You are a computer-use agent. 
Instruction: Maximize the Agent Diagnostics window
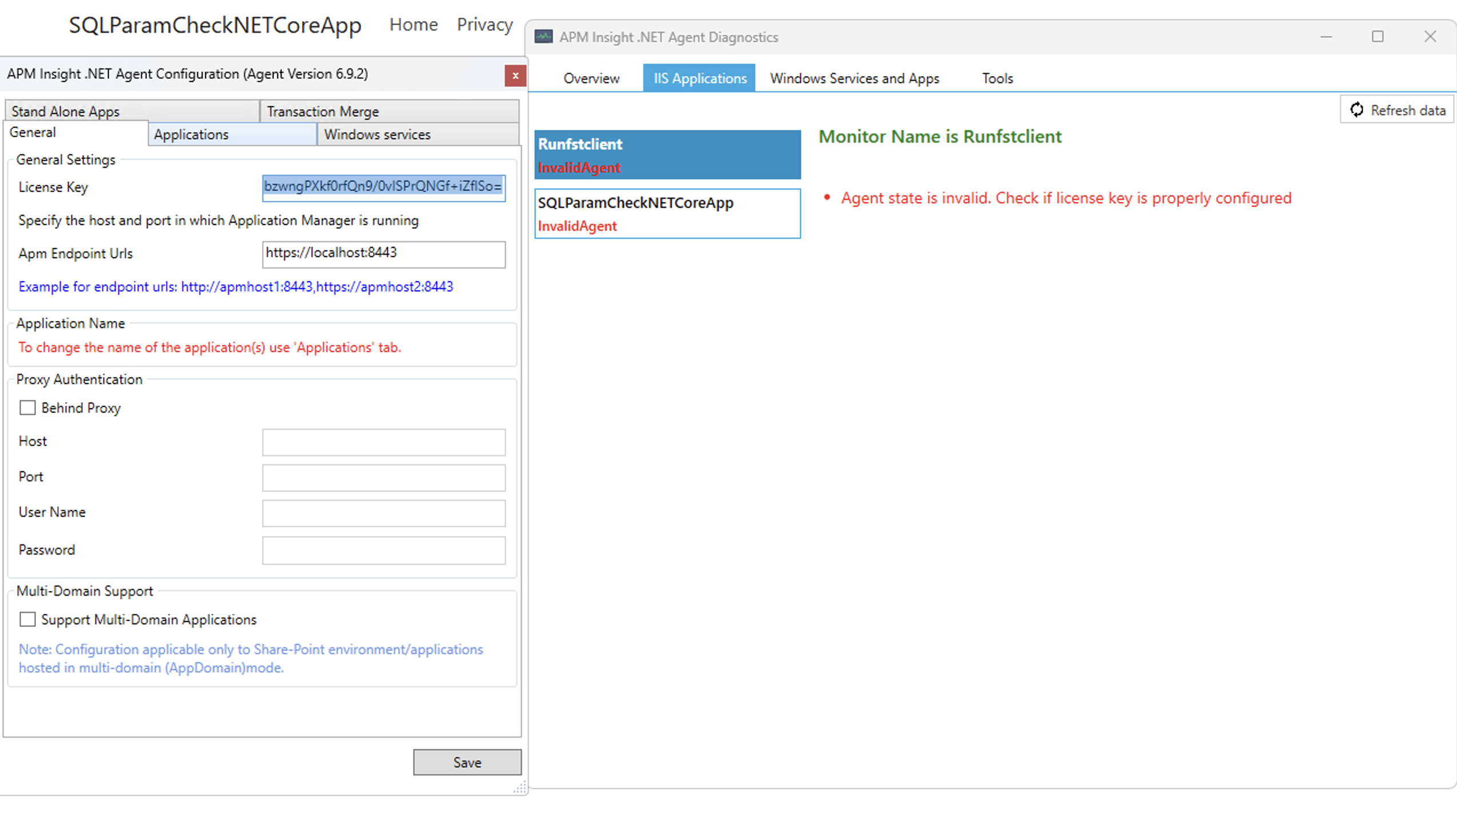(1377, 37)
